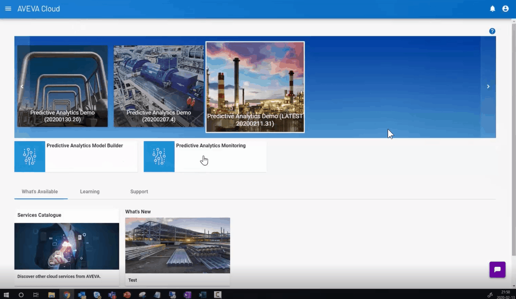Open Predictive Analytics Demo (20200207.4) tile
Viewport: 516px width, 299px height.
(x=159, y=86)
